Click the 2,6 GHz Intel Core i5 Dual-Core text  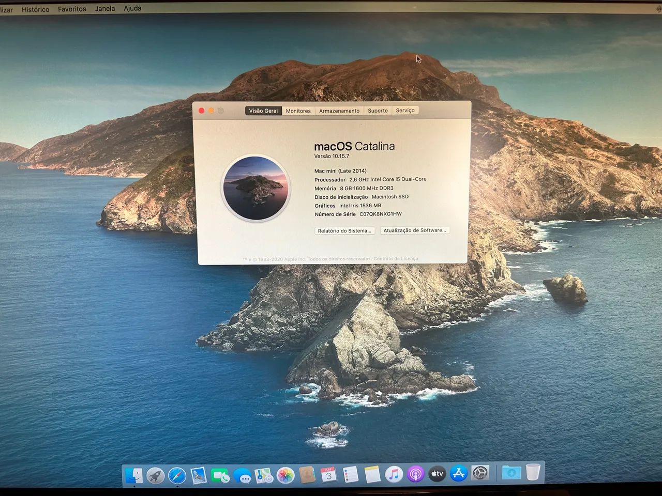pos(388,179)
